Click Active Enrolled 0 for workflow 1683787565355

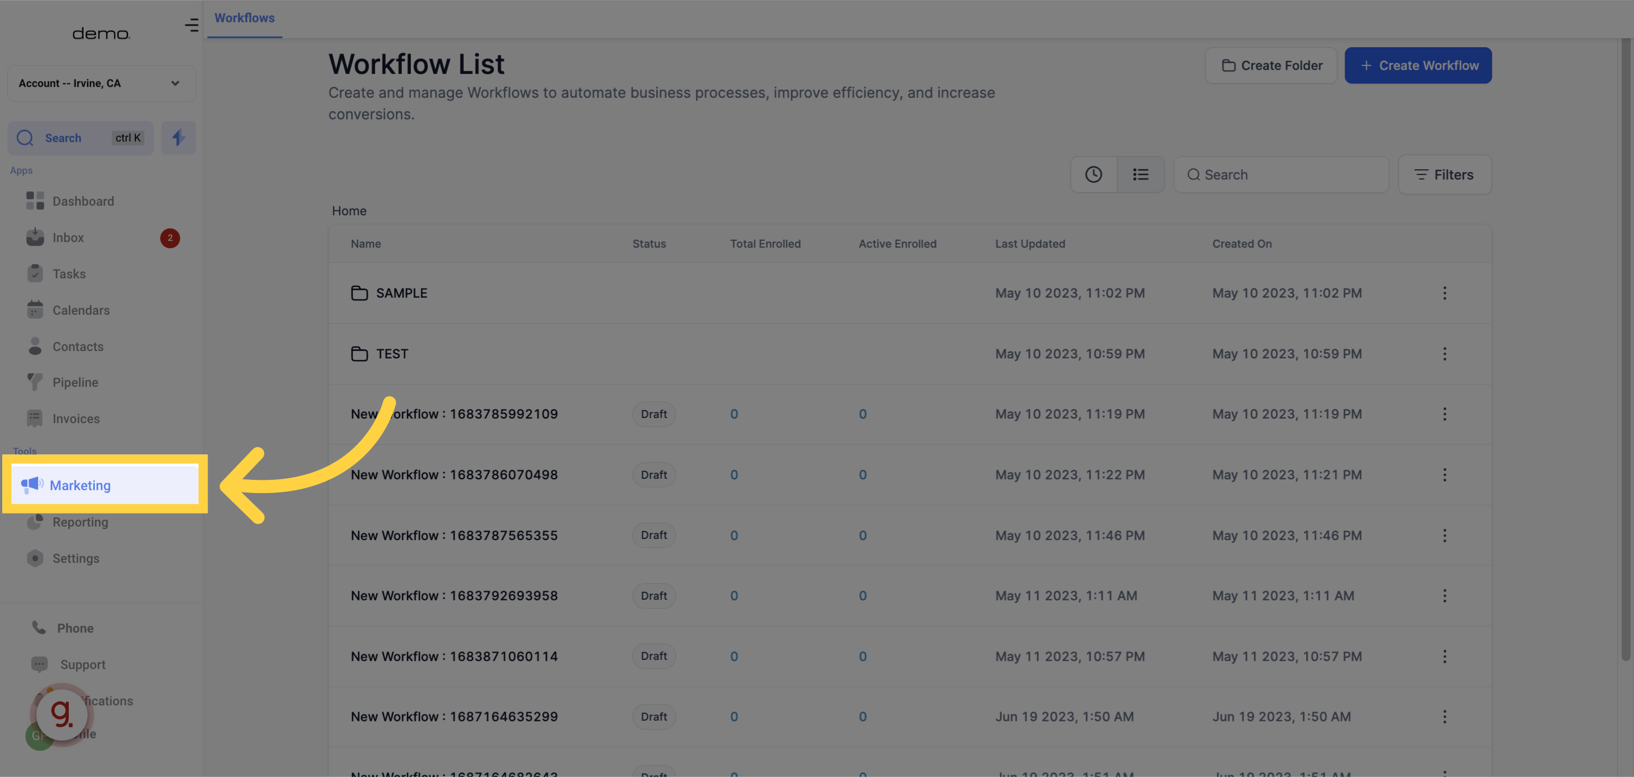coord(863,536)
